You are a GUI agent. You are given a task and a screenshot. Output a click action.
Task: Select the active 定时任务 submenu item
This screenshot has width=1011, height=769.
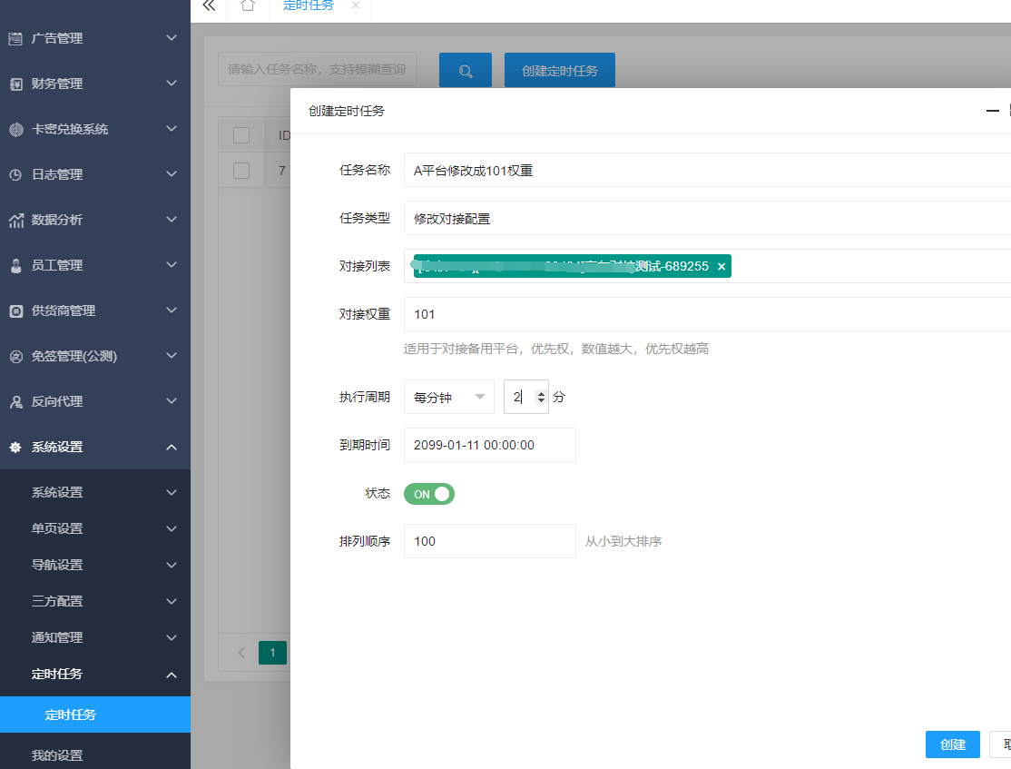click(94, 715)
